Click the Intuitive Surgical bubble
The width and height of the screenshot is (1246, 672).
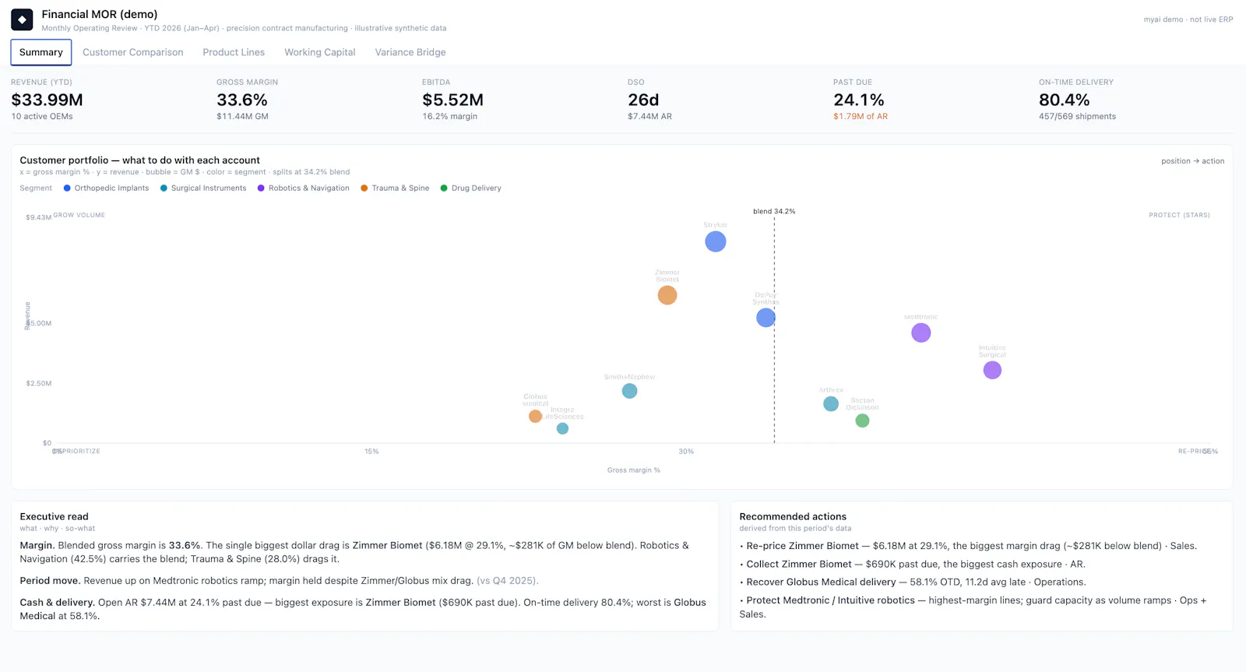pos(992,370)
